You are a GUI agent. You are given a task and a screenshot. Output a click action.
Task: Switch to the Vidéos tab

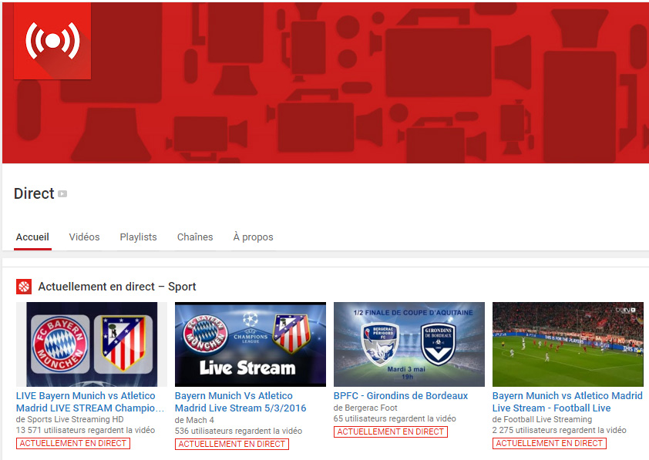point(85,237)
